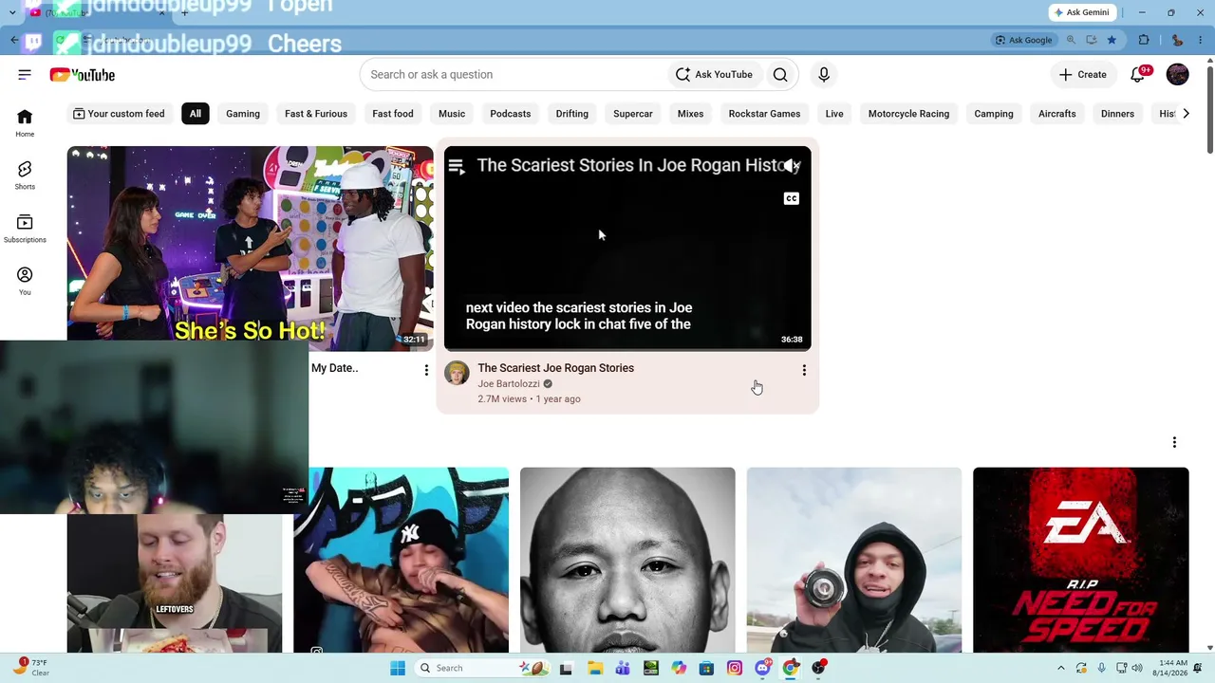Toggle closed captions on the video preview
Image resolution: width=1215 pixels, height=683 pixels.
pos(791,198)
